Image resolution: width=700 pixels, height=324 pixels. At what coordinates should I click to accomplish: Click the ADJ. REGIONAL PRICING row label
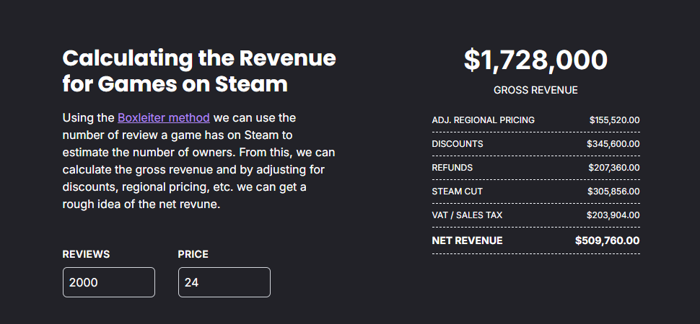click(x=483, y=120)
